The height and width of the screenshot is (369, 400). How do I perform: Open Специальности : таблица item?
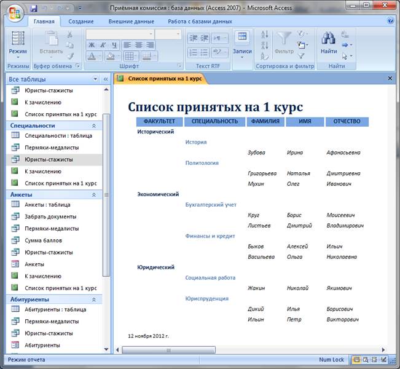[x=54, y=135]
